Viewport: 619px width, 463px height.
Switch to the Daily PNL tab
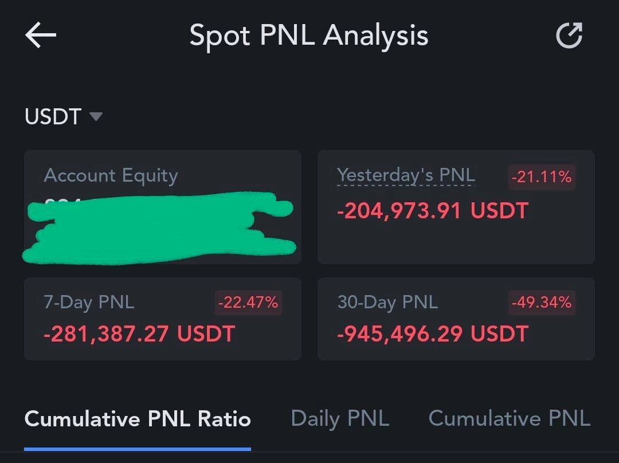340,419
